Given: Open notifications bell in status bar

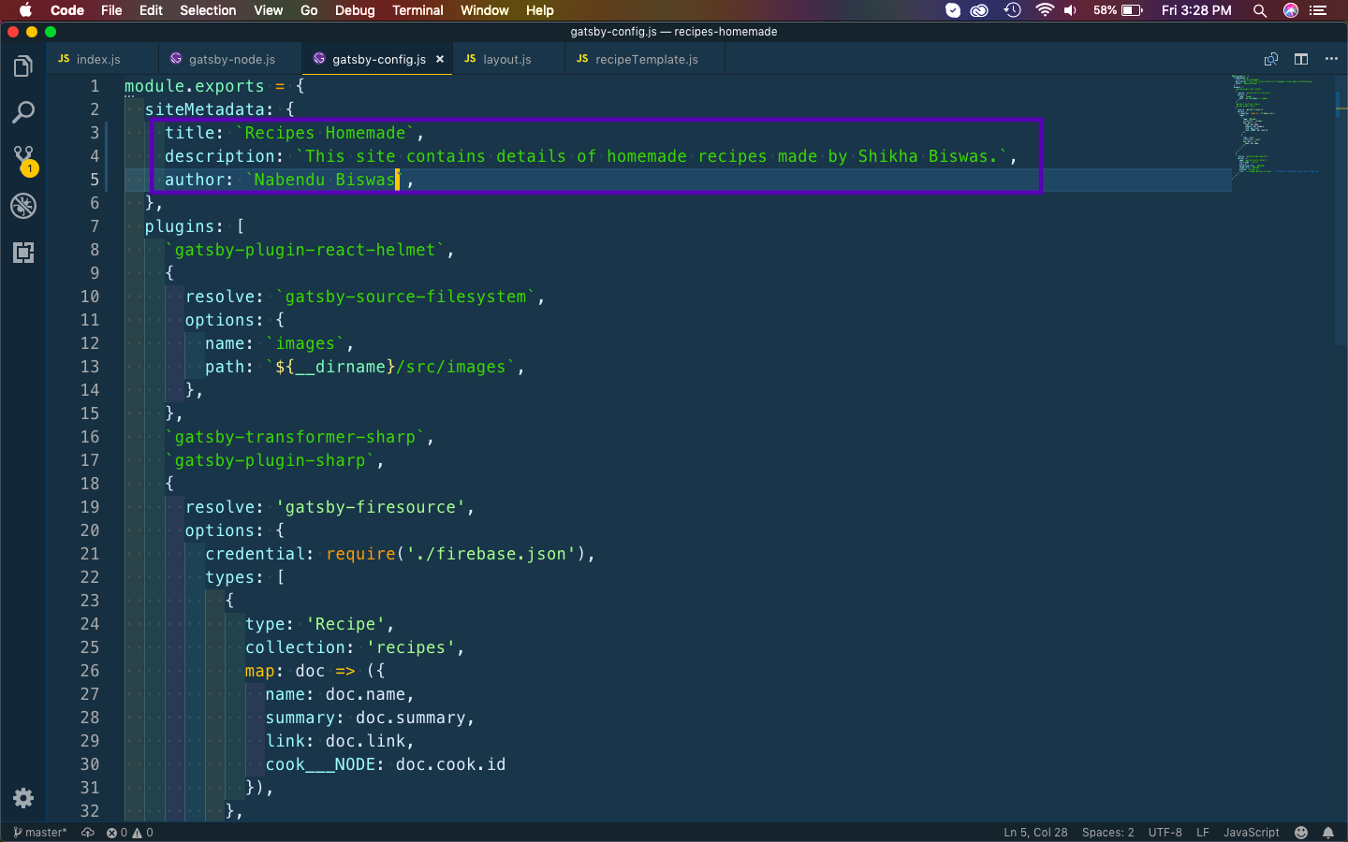Looking at the screenshot, I should (1328, 833).
